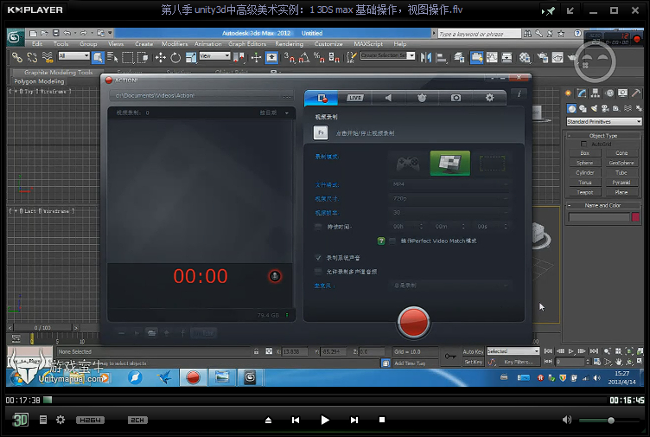Click the H264 codec badge
650x437 pixels.
pos(90,420)
